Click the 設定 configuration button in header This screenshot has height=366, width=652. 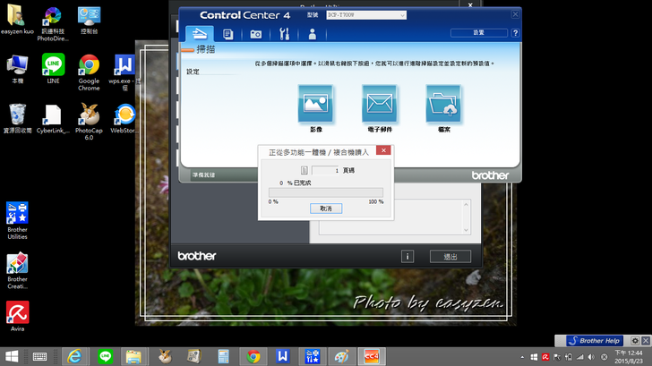coord(478,33)
